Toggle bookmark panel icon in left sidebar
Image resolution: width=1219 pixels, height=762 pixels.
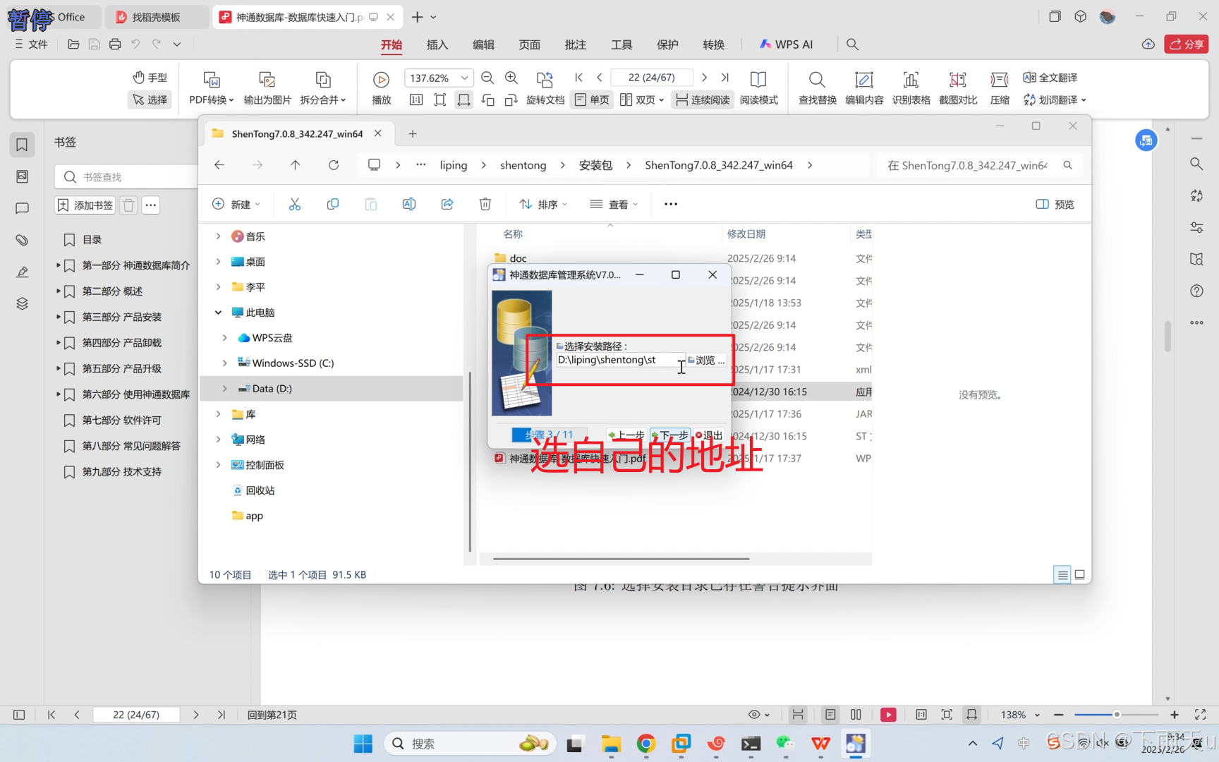(22, 144)
